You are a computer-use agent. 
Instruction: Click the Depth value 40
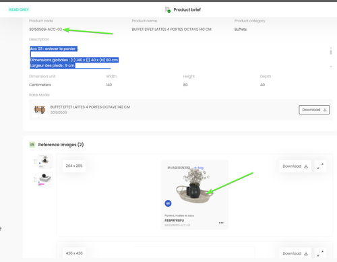tap(262, 85)
